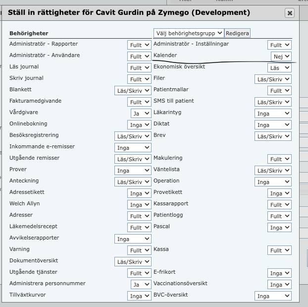The height and width of the screenshot is (307, 308).
Task: Open Administratör - Rapporter permission dropdown
Action: [x=139, y=45]
